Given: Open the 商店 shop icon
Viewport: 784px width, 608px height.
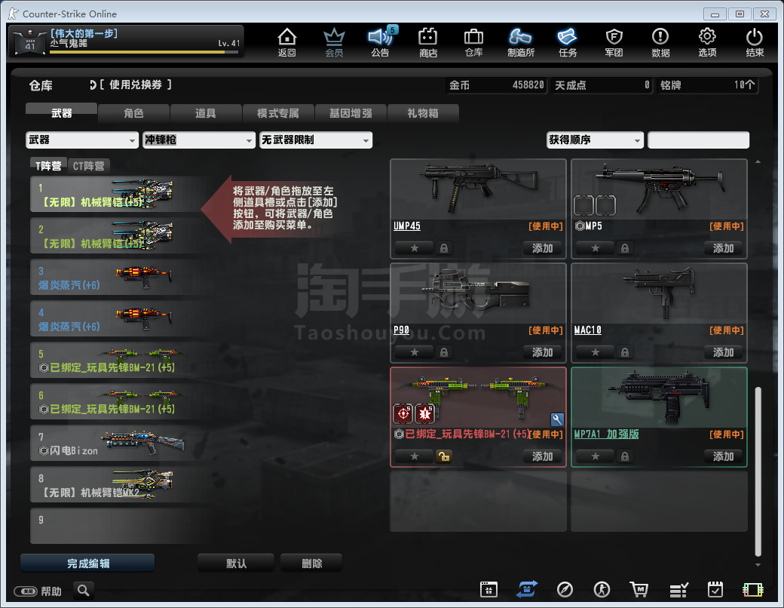Looking at the screenshot, I should (x=428, y=42).
